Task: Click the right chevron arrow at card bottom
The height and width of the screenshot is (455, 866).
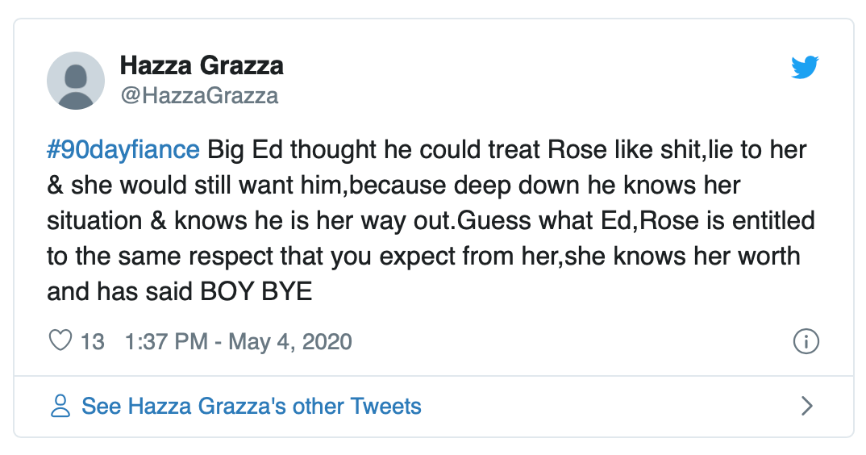Action: (x=806, y=405)
